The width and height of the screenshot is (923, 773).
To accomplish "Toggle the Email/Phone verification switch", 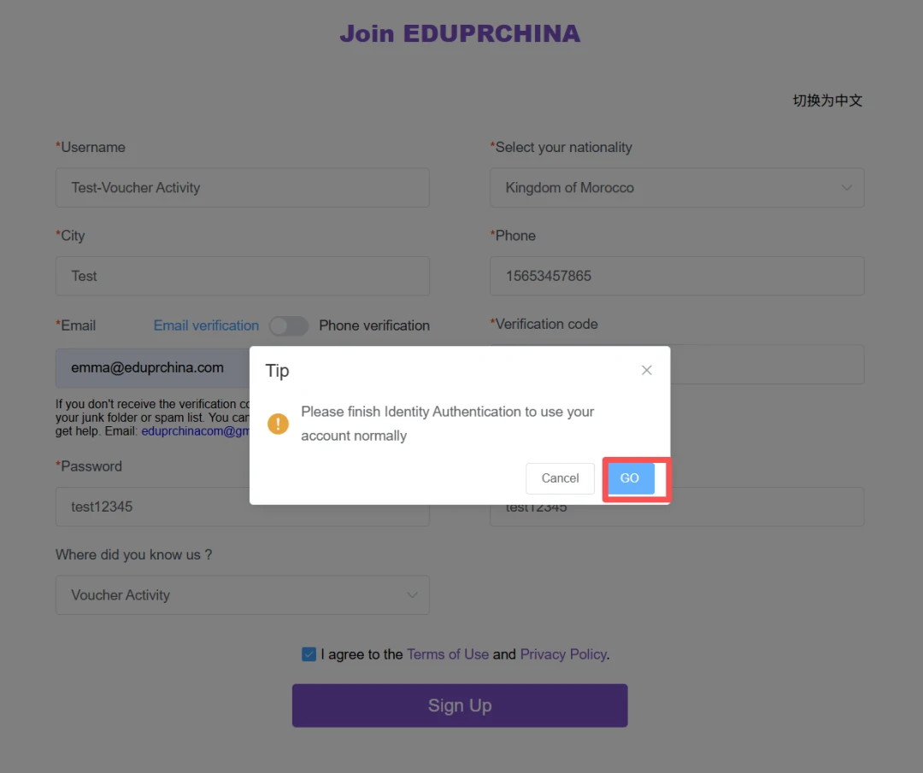I will [289, 326].
